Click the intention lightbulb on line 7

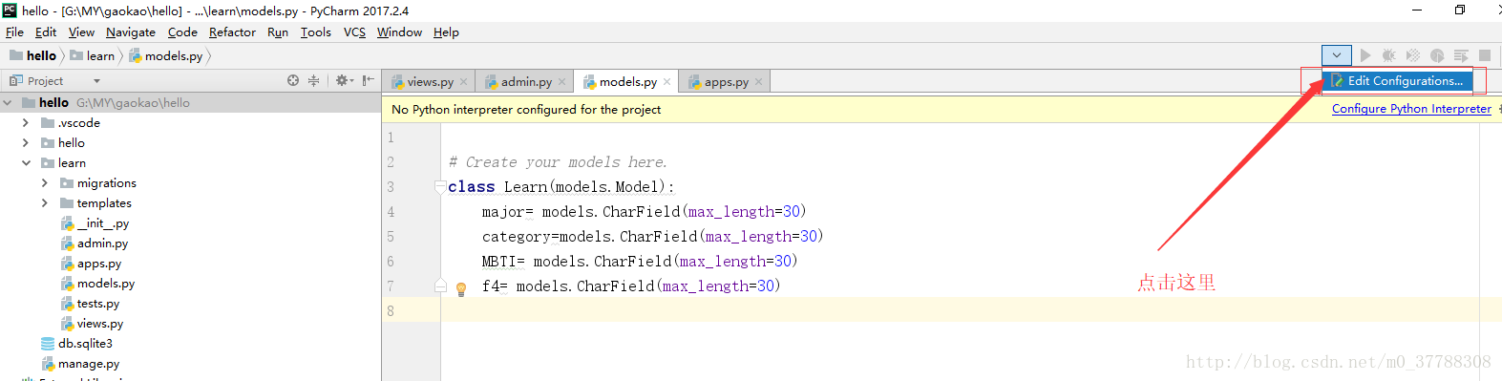click(x=461, y=288)
